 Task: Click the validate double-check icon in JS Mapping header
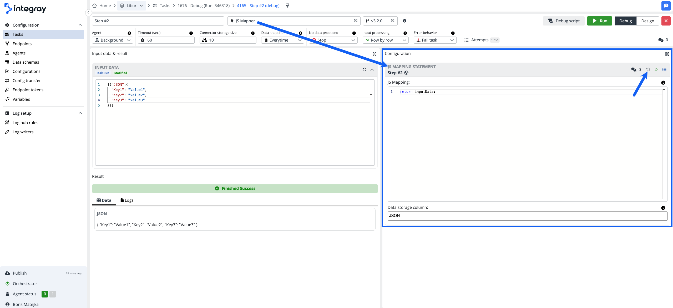pyautogui.click(x=656, y=69)
